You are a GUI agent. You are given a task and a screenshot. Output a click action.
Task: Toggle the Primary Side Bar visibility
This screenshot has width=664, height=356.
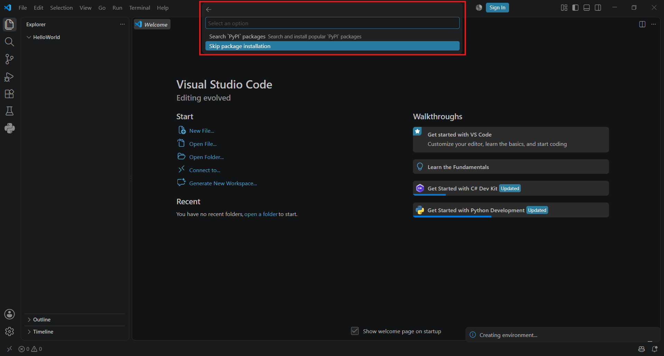575,8
